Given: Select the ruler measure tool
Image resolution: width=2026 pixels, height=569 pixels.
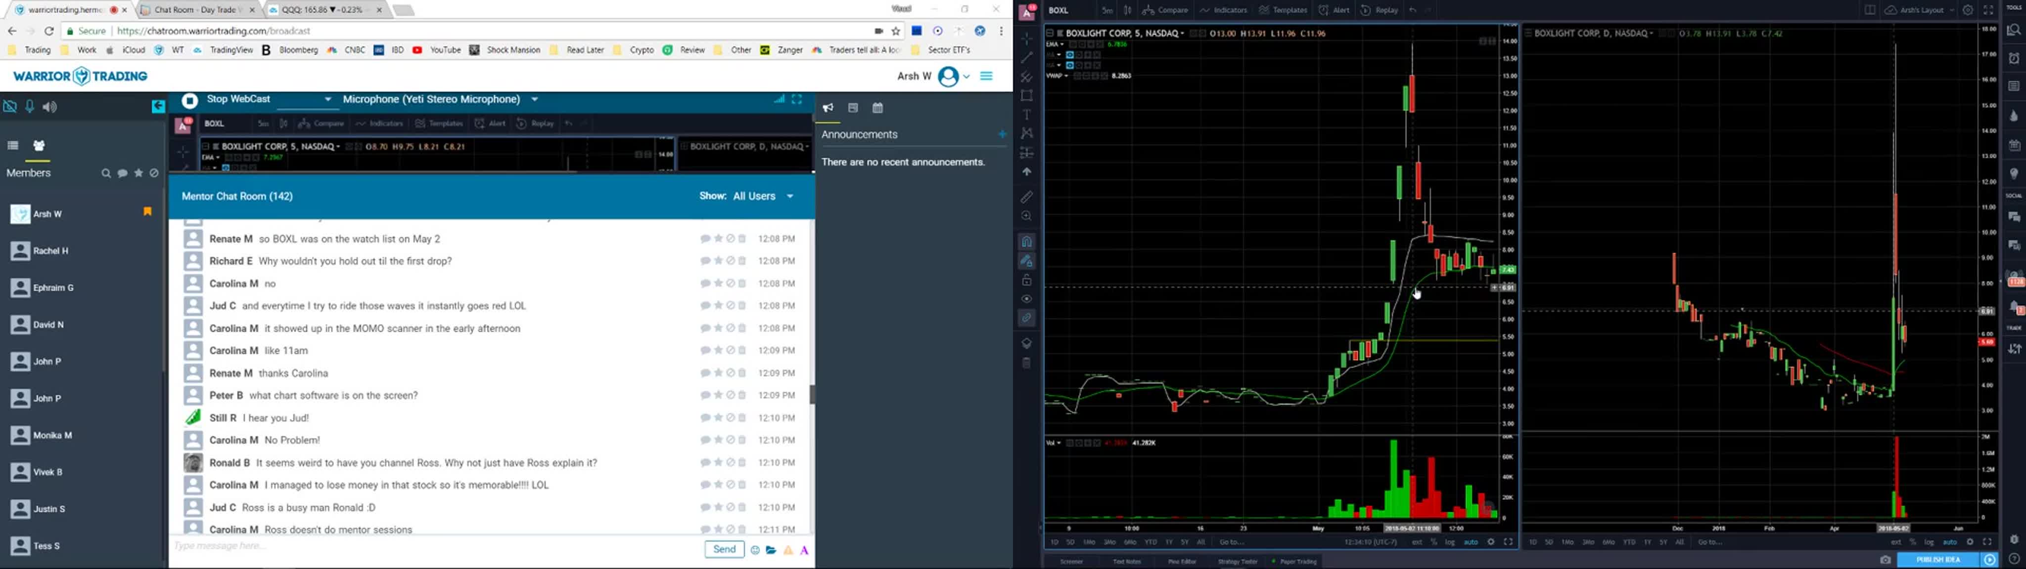Looking at the screenshot, I should (x=1027, y=197).
